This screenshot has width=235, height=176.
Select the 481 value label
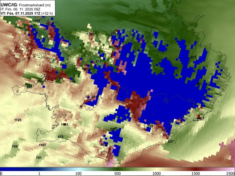[x=199, y=84]
